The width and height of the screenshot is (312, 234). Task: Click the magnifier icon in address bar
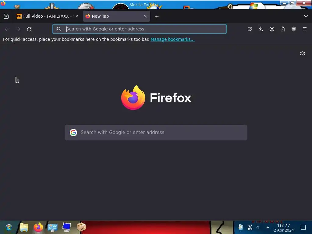tap(59, 29)
